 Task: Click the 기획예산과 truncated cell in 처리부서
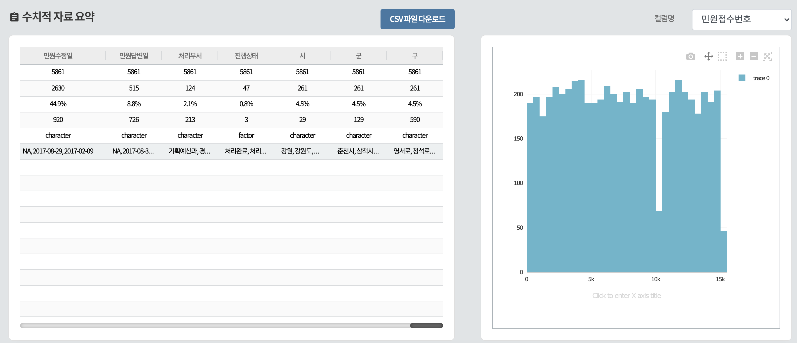tap(189, 151)
